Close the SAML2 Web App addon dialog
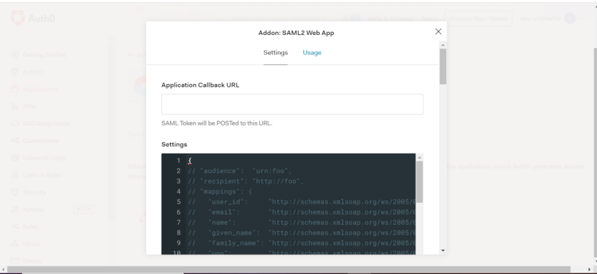 click(x=438, y=31)
